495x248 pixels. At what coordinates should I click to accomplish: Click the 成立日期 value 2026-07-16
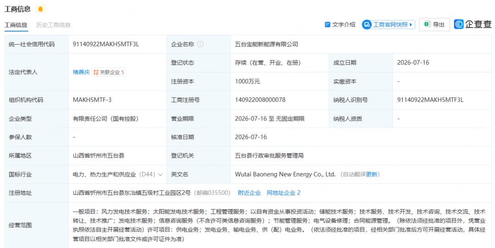click(x=413, y=62)
